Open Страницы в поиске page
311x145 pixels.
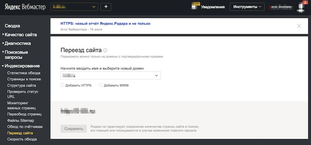point(24,79)
